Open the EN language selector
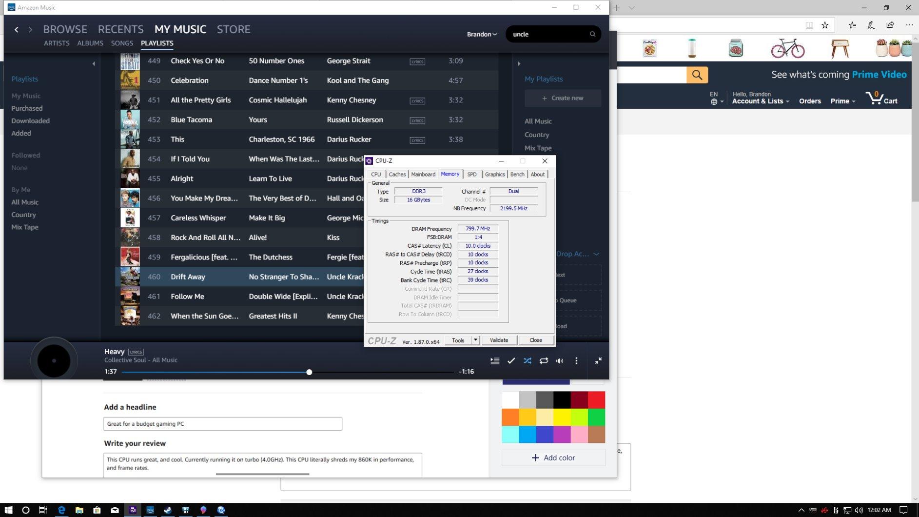Viewport: 919px width, 517px height. click(717, 98)
